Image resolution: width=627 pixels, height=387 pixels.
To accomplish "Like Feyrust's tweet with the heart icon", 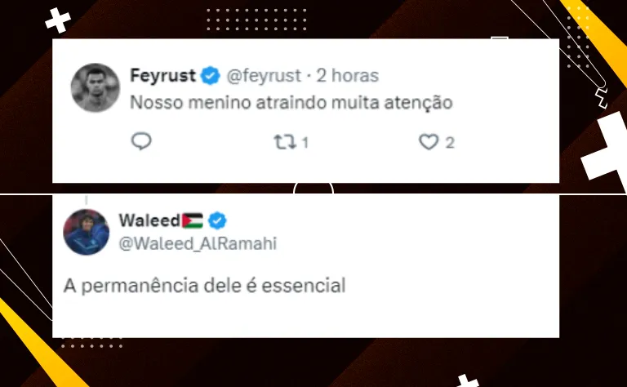I will (429, 142).
